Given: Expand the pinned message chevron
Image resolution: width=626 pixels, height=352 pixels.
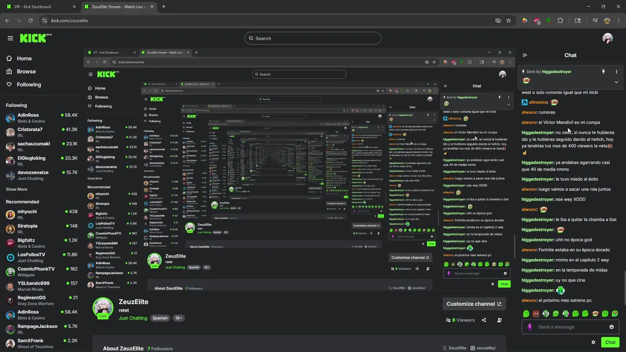Looking at the screenshot, I should pos(616,82).
